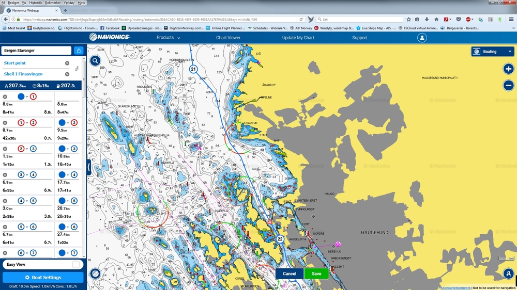Reload the page with refresh icon
Screen dimensions: 517x290
(301, 20)
